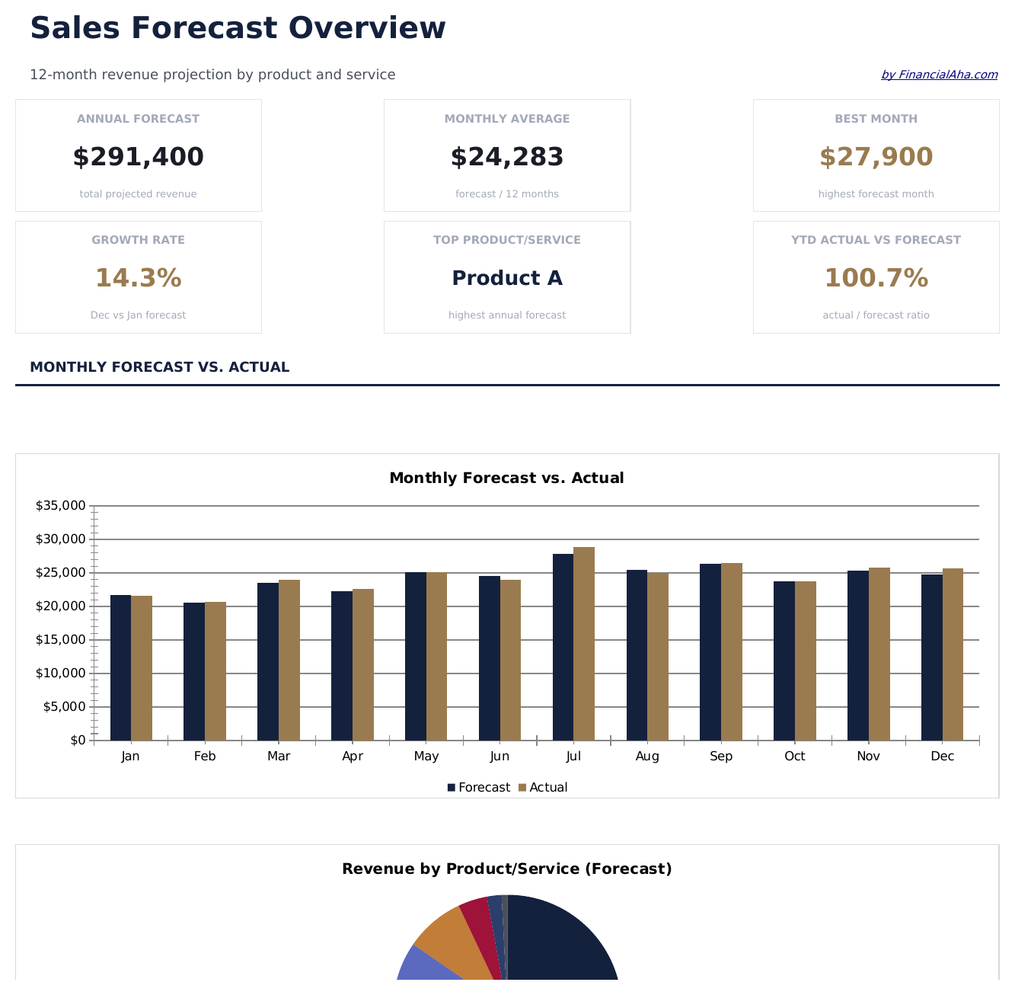Viewport: 1015px width, 995px height.
Task: Click the Best Month $27,900 value
Action: [x=876, y=156]
